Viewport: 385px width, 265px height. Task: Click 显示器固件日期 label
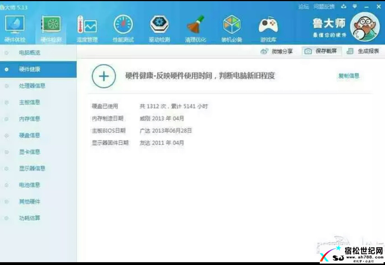(x=110, y=143)
